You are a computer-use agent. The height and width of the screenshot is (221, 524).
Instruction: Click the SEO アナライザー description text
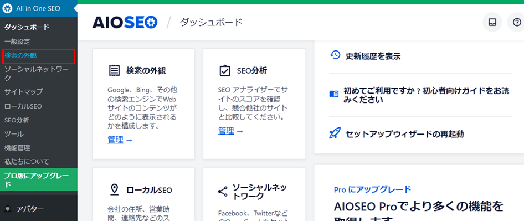253,104
